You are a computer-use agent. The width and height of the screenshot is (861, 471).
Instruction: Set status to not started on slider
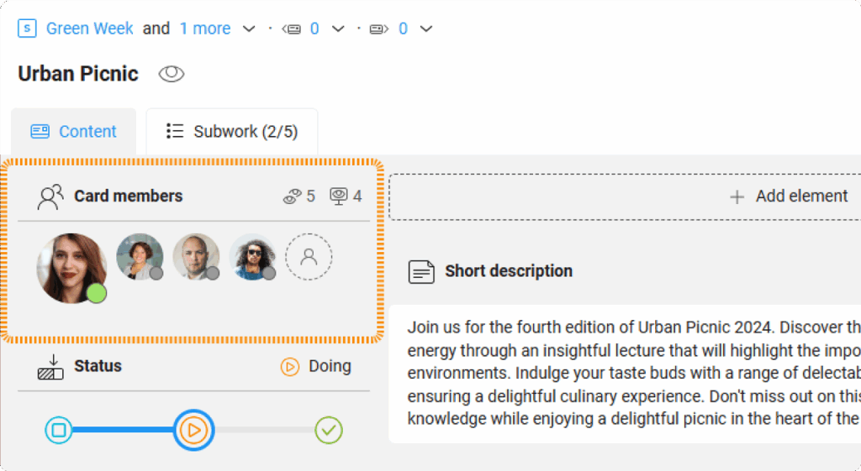point(59,431)
